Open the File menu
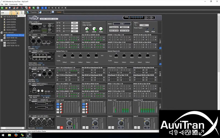The height and width of the screenshot is (138, 220). (2, 4)
